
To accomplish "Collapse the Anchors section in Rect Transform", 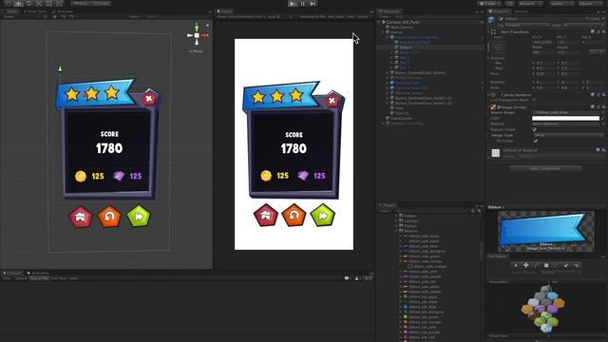I will pyautogui.click(x=489, y=58).
